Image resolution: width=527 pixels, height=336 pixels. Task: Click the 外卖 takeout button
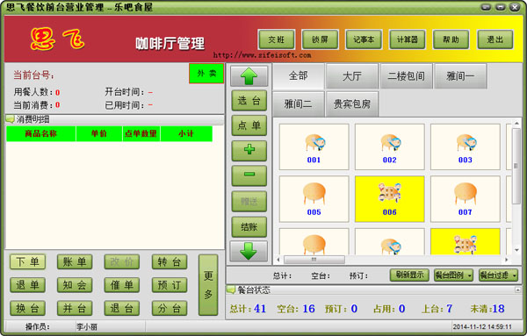[x=206, y=73]
